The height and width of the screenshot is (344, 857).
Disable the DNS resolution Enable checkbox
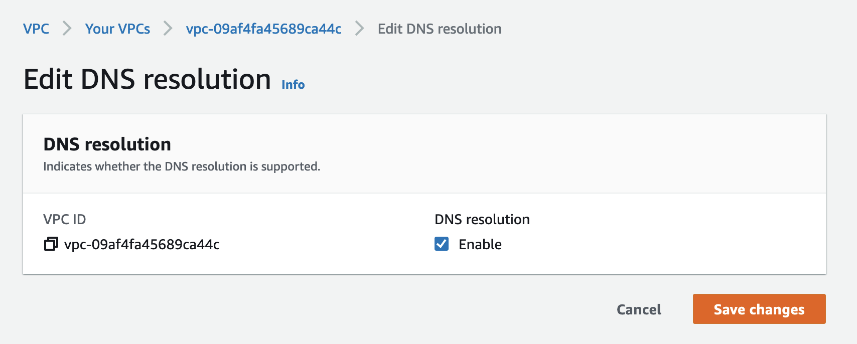coord(441,244)
